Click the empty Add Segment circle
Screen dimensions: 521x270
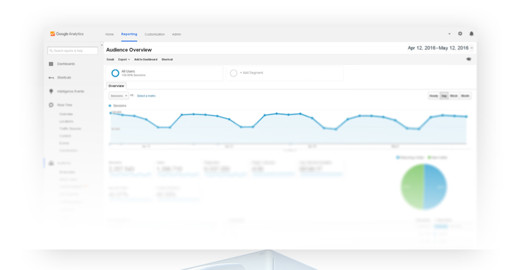point(234,73)
